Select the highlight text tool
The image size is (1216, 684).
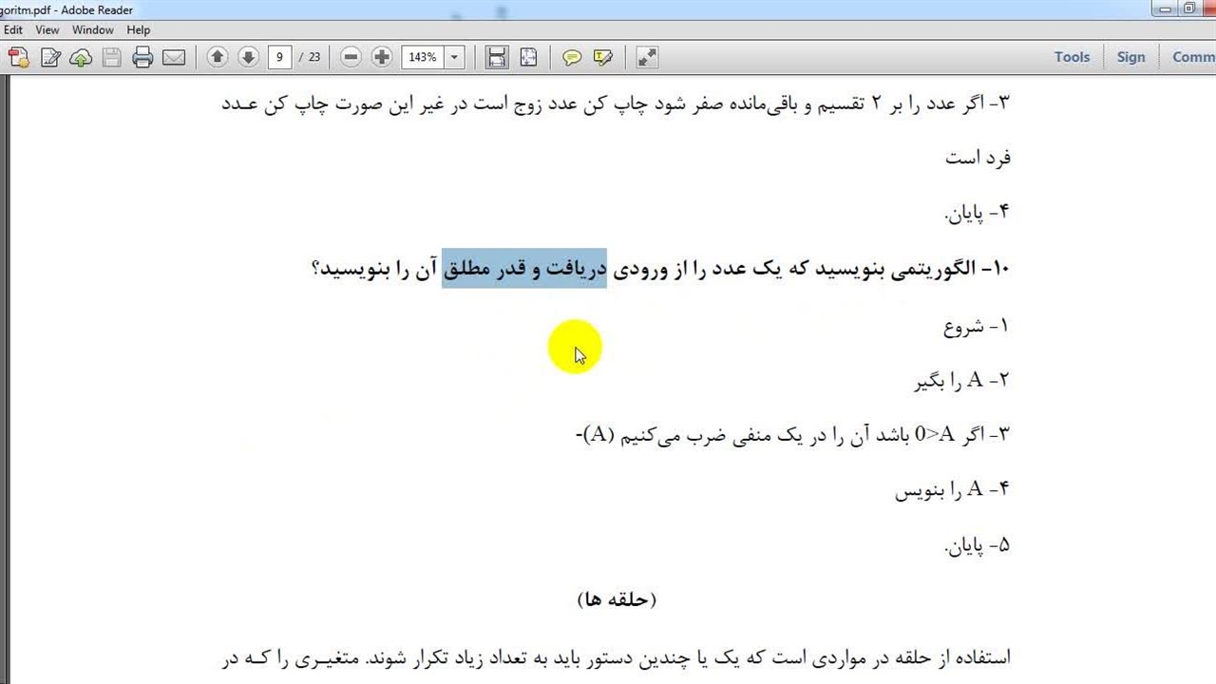pyautogui.click(x=602, y=58)
